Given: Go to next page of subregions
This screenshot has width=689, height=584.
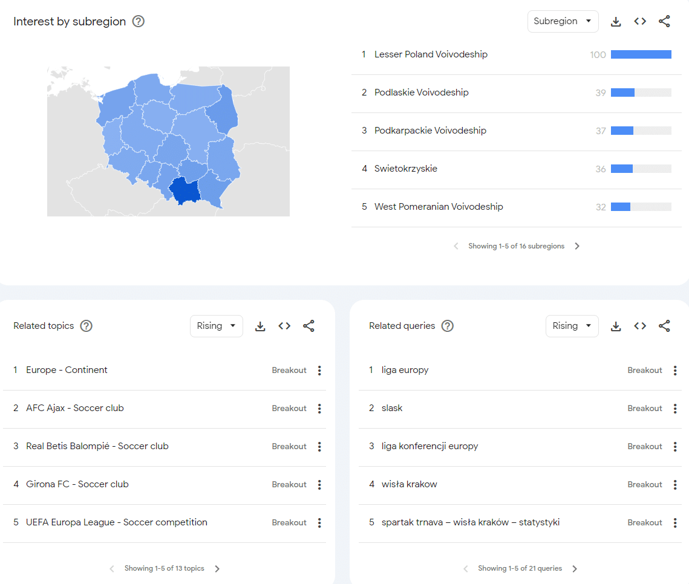Looking at the screenshot, I should pos(577,246).
